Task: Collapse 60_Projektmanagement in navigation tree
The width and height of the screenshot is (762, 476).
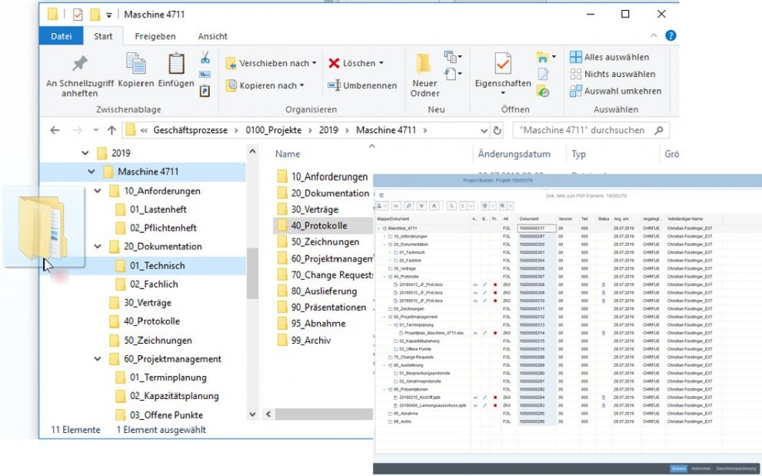Action: 98,359
